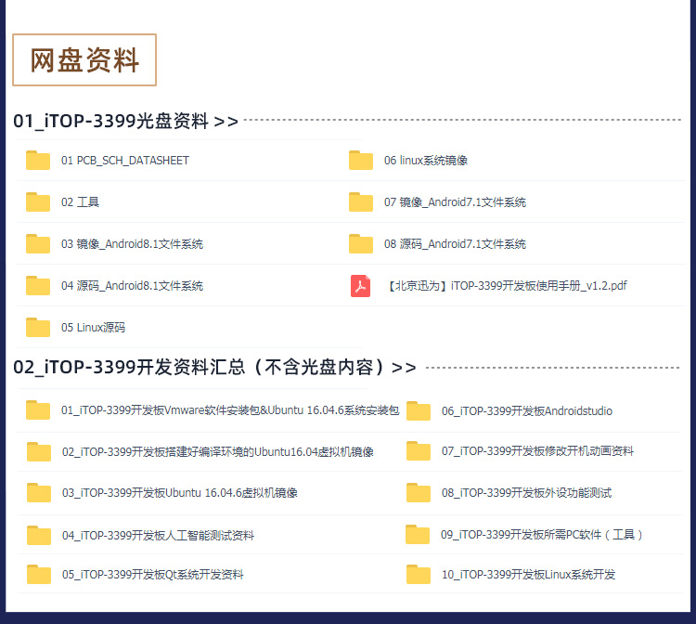Open folder icon for 05_iTOP-3399开发板Qt系统开发资料
Image resolution: width=696 pixels, height=624 pixels.
coord(39,574)
